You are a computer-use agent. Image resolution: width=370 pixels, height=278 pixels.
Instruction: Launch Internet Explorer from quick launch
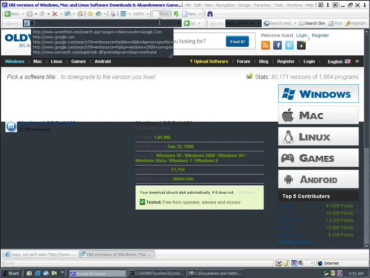pos(38,273)
